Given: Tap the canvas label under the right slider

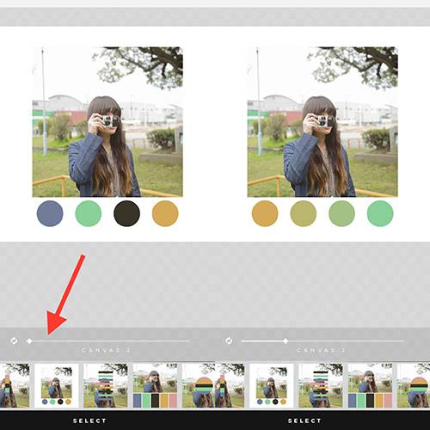Looking at the screenshot, I should [321, 350].
